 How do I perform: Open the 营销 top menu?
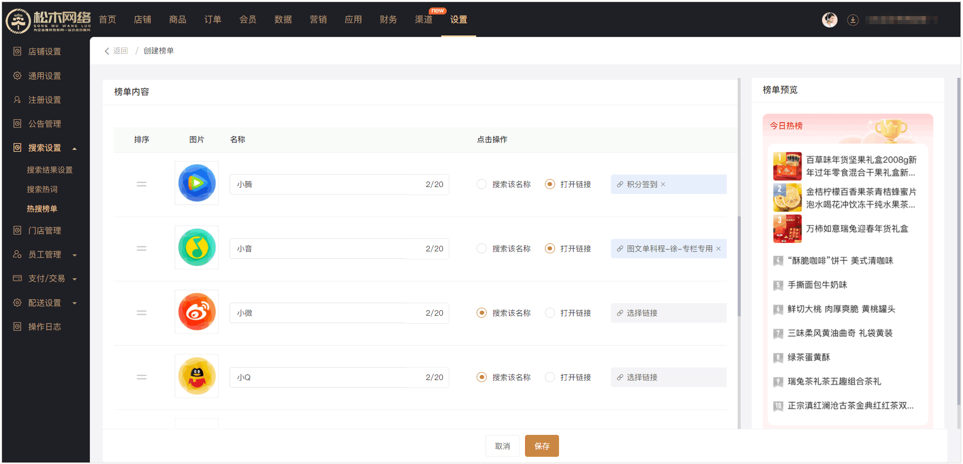coord(318,20)
